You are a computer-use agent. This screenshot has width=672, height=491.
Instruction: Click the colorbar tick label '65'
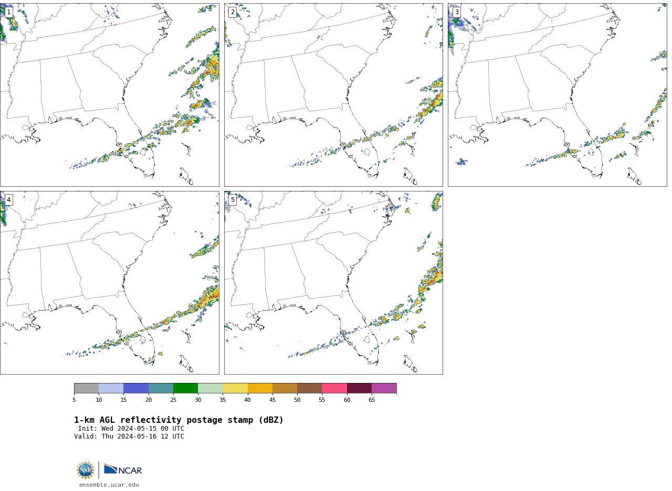click(372, 400)
